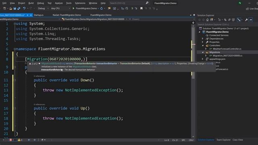
Task: Focus the Search Solution Explorer field
Action: point(227,25)
